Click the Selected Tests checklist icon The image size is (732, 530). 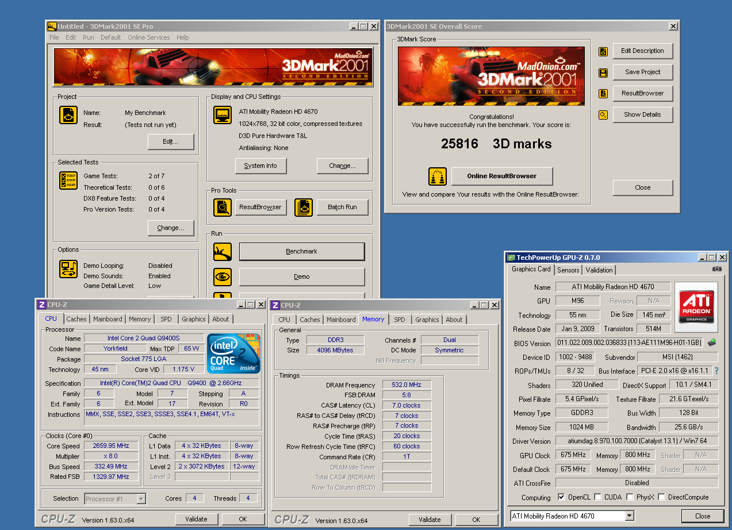(68, 180)
